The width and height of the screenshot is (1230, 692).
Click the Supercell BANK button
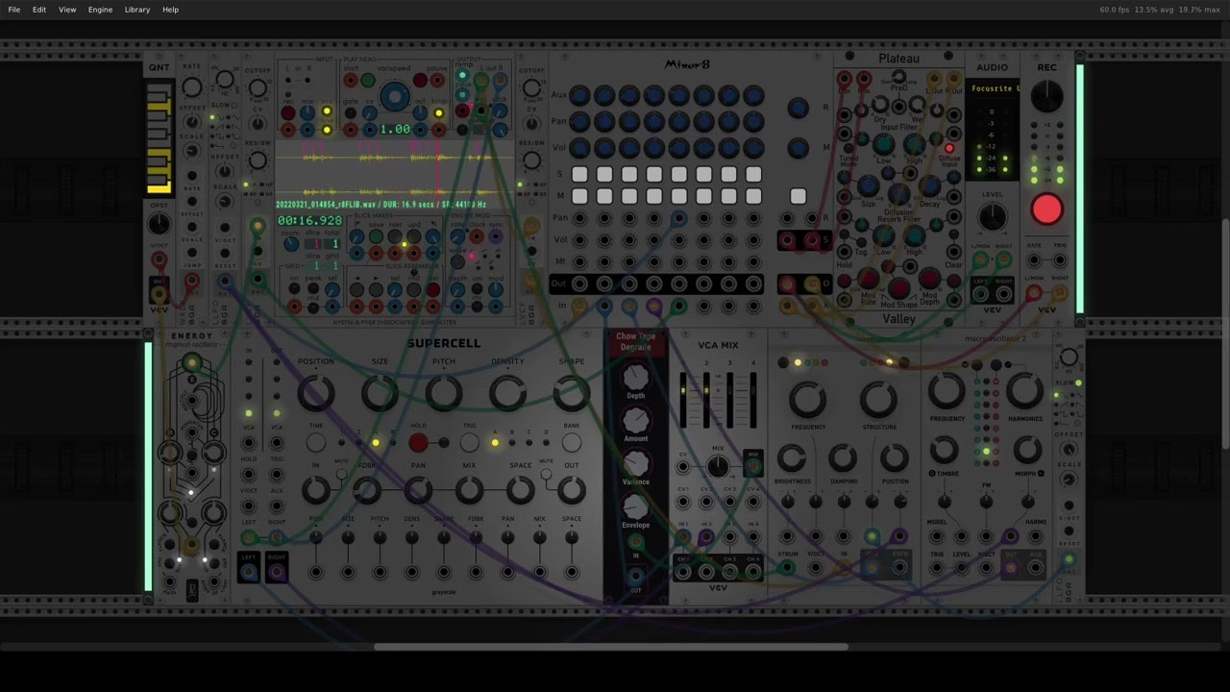pos(571,443)
